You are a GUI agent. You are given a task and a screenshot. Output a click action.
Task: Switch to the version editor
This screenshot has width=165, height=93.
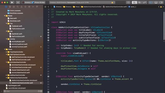tap(144, 2)
